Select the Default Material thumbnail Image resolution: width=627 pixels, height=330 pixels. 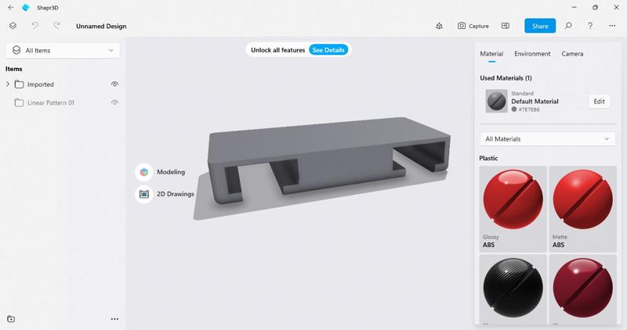click(496, 101)
